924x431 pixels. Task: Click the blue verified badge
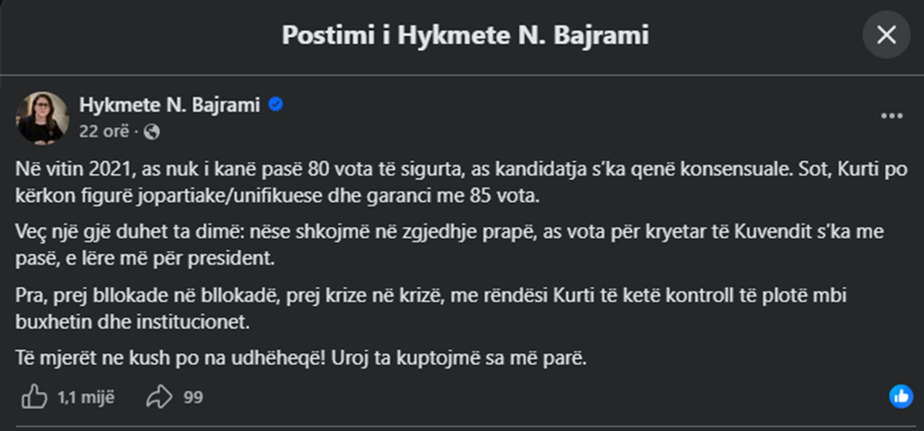(276, 105)
